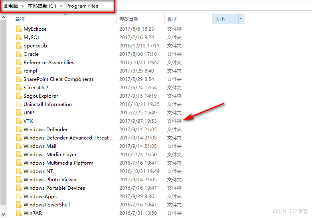Click the SharePoint Client Components folder icon
The width and height of the screenshot is (312, 218).
click(19, 79)
